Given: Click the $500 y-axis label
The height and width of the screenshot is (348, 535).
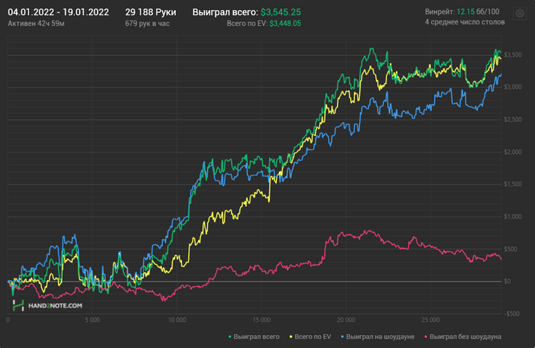Looking at the screenshot, I should point(511,249).
